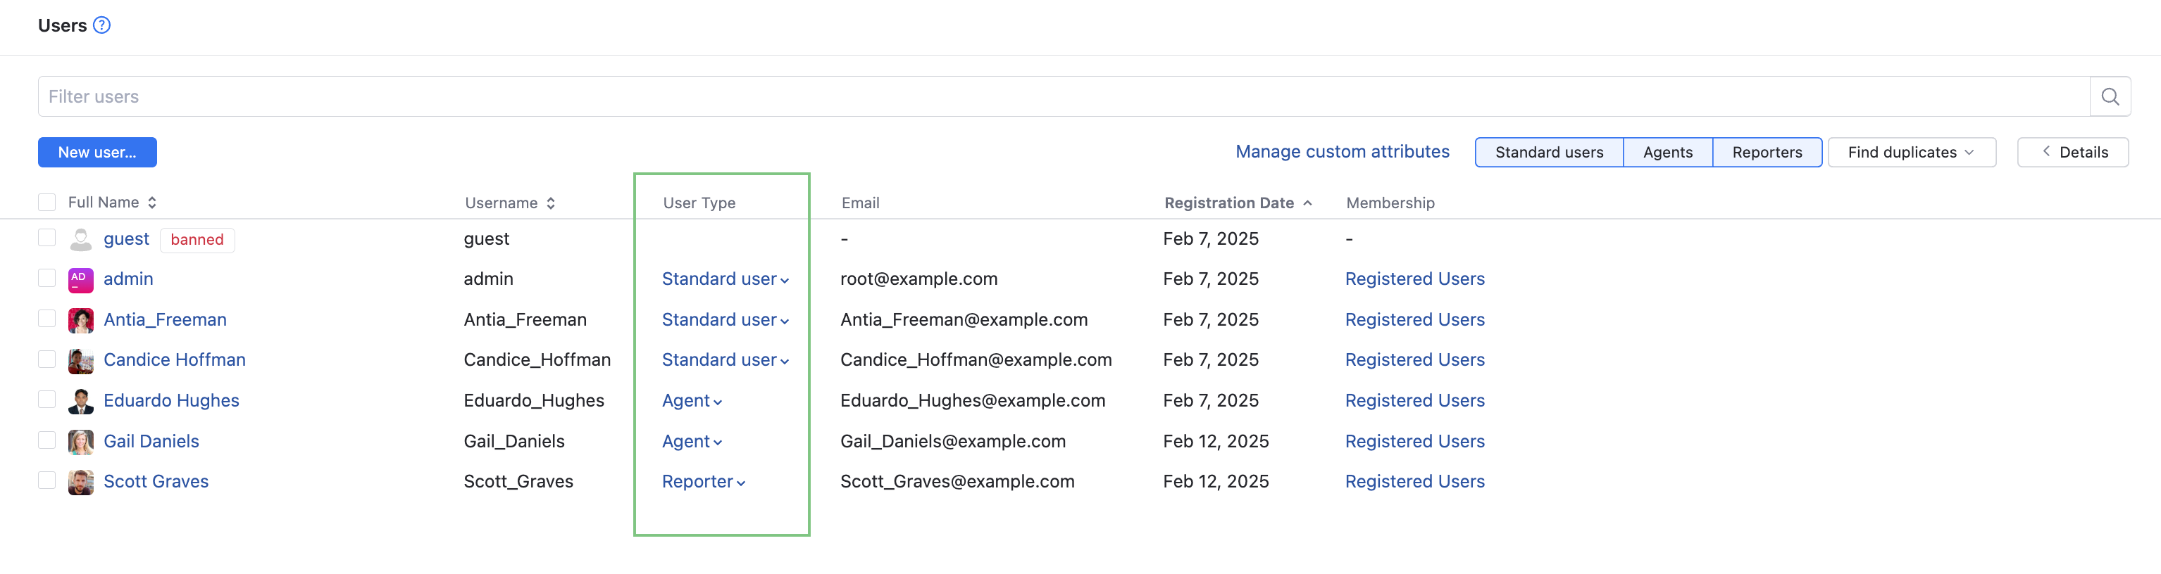Sort by Full Name using sort arrows
The image size is (2161, 574).
(152, 203)
